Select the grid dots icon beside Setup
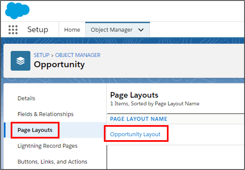The height and width of the screenshot is (170, 245). click(x=13, y=30)
